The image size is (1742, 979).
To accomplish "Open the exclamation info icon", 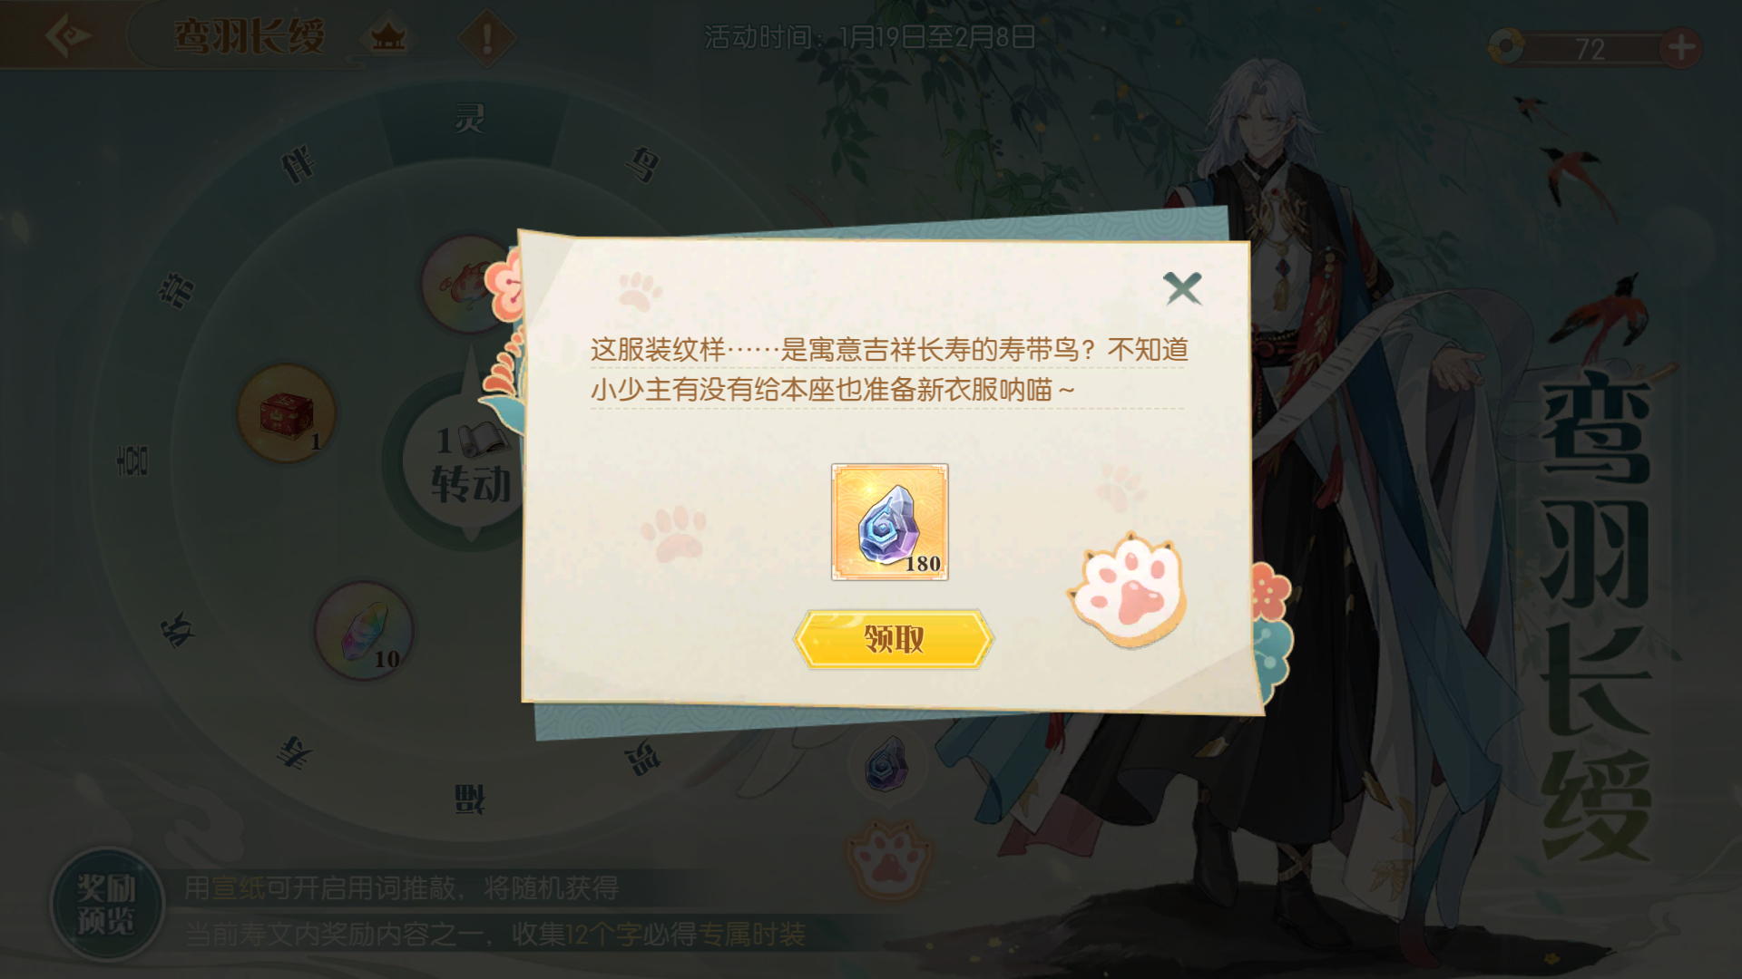I will (487, 37).
